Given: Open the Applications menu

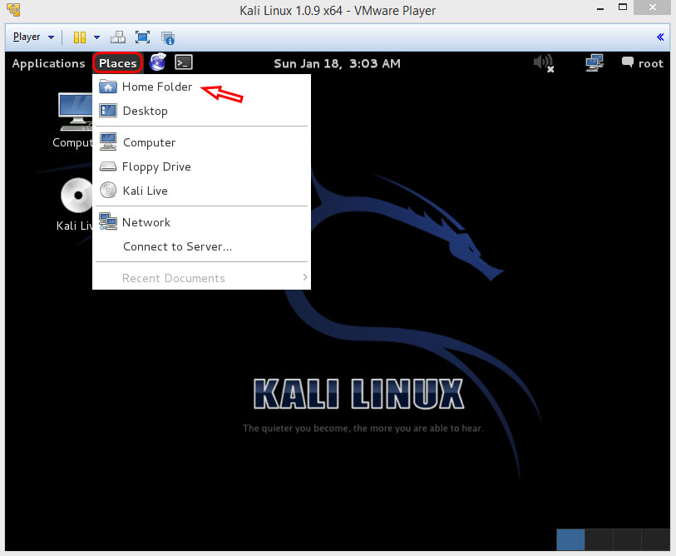Looking at the screenshot, I should pyautogui.click(x=49, y=63).
